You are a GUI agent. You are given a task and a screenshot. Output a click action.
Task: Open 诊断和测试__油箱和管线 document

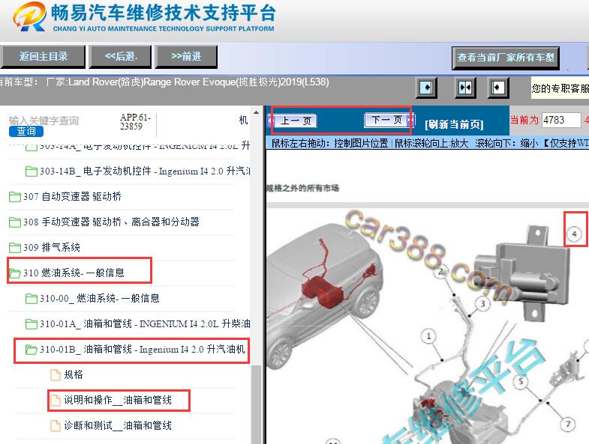click(118, 425)
